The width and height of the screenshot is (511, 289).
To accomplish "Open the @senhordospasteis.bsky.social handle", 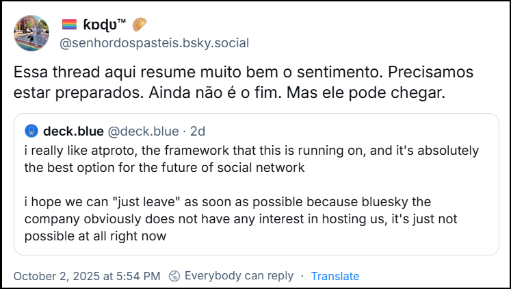I will pyautogui.click(x=155, y=43).
